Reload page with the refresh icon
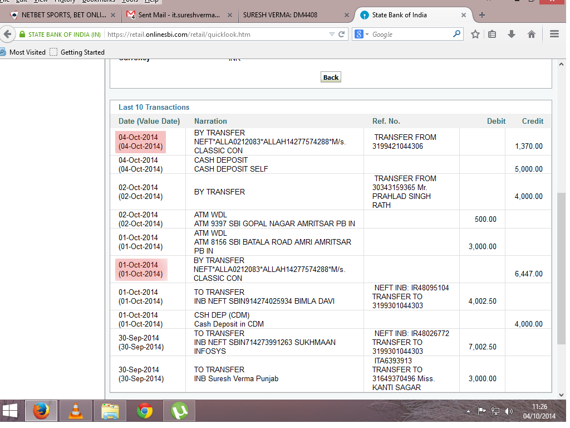Viewport: 570px width, 428px height. coord(341,34)
